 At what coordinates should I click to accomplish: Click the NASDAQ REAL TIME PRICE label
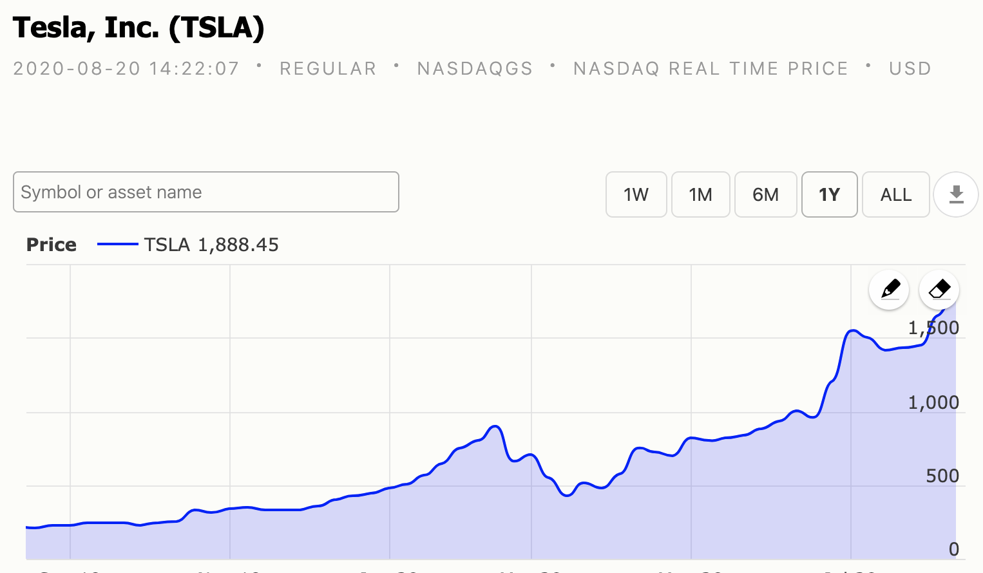tap(711, 68)
